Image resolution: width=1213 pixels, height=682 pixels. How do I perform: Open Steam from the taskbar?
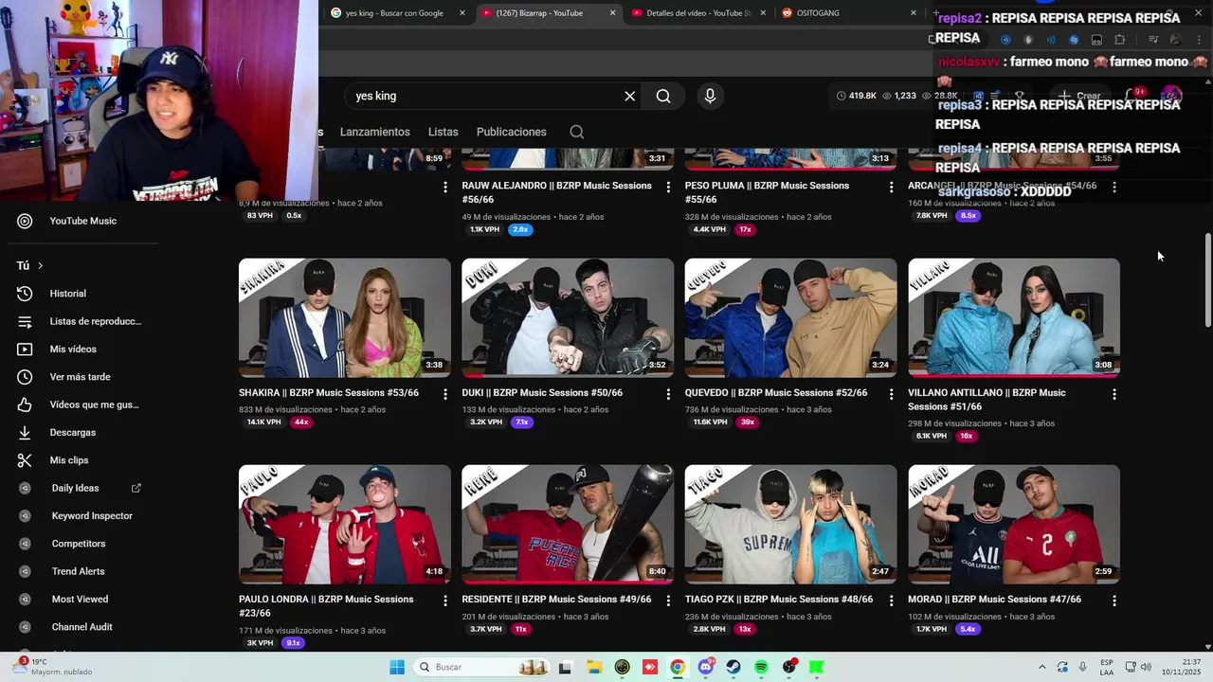[x=733, y=667]
